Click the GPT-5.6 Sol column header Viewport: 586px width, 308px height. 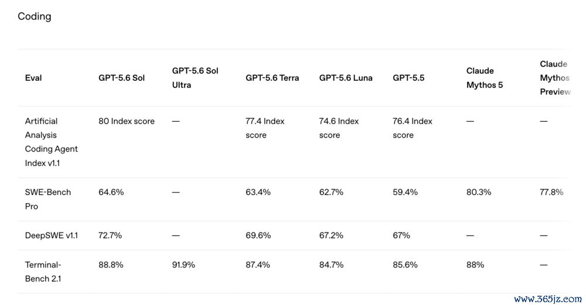121,78
